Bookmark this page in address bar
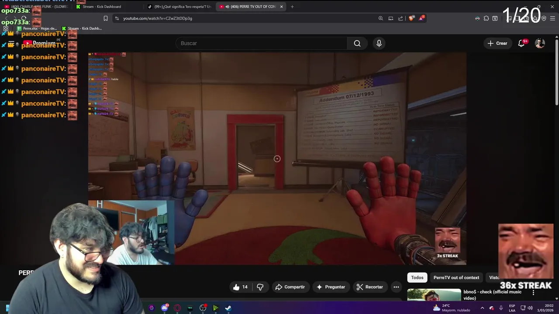 [105, 18]
